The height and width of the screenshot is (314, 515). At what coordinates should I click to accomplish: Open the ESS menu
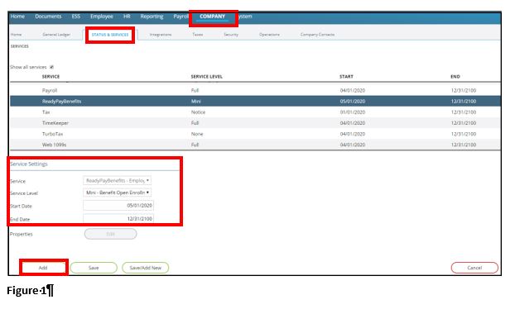point(76,17)
